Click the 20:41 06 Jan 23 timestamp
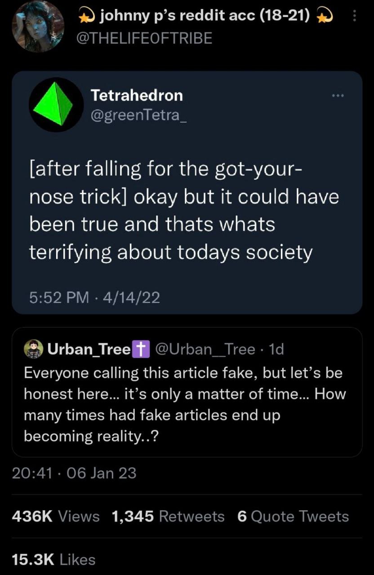This screenshot has width=374, height=575. click(x=74, y=473)
